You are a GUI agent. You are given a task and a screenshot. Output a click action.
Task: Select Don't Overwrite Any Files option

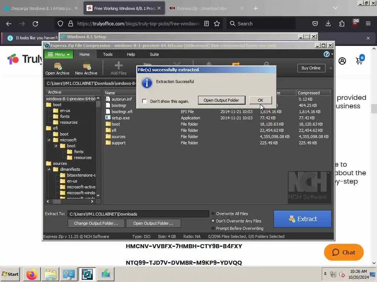[x=213, y=221]
